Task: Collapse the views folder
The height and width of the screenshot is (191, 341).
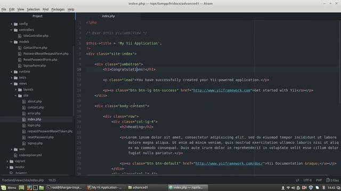Action: [12, 83]
